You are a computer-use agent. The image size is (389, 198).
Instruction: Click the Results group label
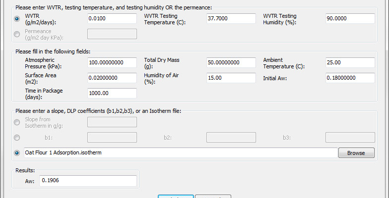[x=25, y=170]
